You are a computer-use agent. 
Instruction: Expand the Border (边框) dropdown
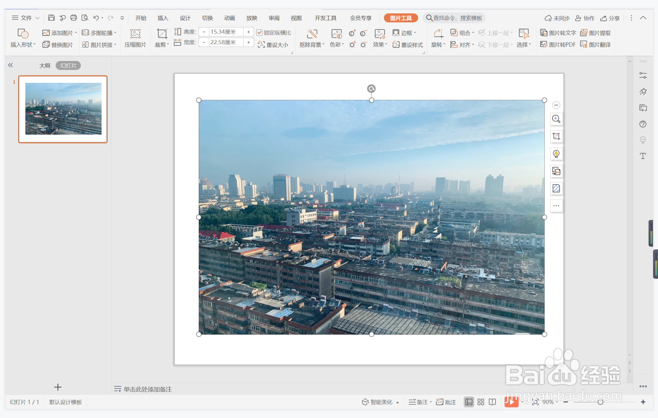415,33
